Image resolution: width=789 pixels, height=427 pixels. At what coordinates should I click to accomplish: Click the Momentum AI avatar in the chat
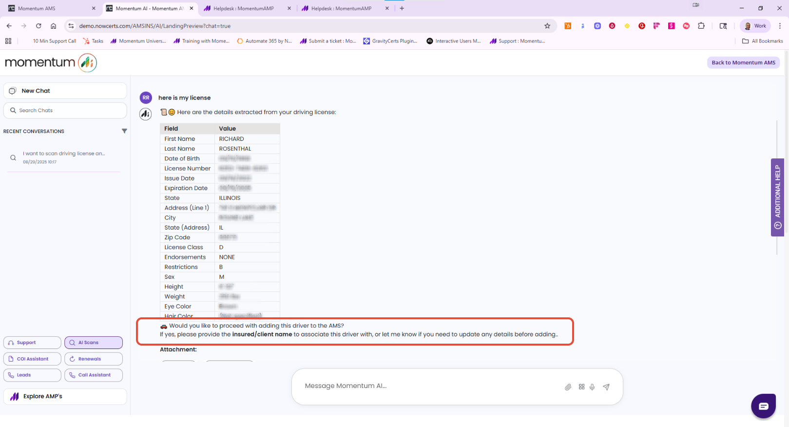[146, 114]
